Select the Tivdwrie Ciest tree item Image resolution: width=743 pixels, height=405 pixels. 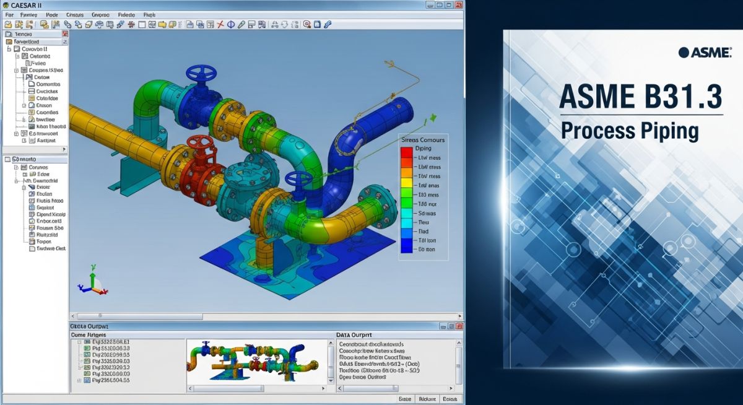coord(51,248)
